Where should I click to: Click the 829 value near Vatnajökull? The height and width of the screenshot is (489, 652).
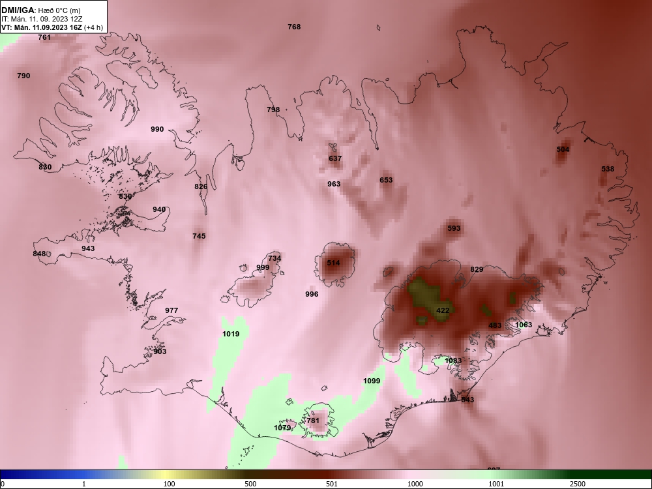click(x=477, y=269)
